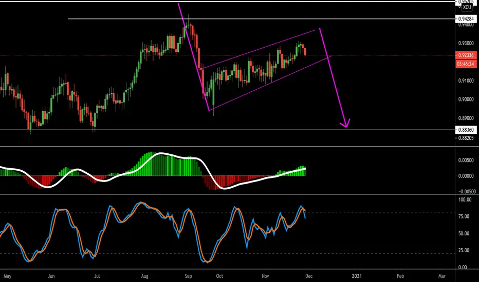The image size is (479, 282).
Task: Click the XCU symbol label
Action: [467, 7]
